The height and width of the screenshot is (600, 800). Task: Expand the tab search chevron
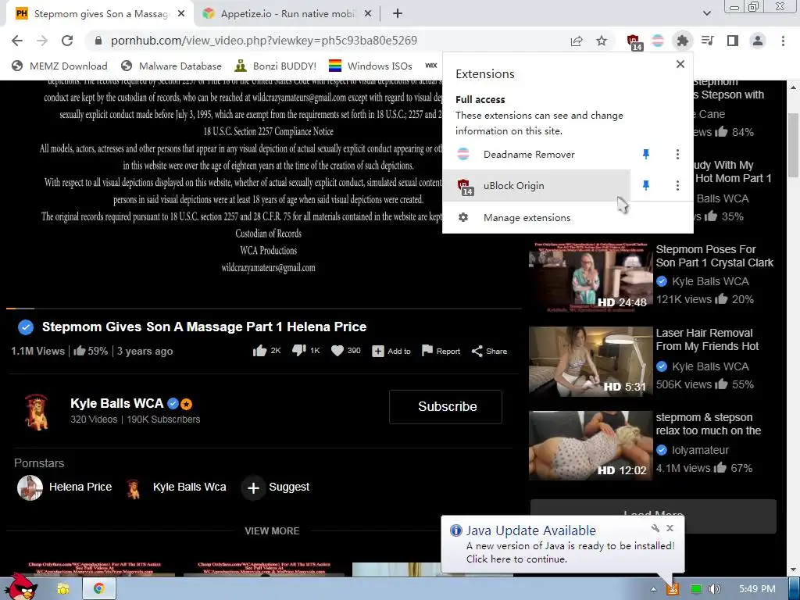[706, 13]
